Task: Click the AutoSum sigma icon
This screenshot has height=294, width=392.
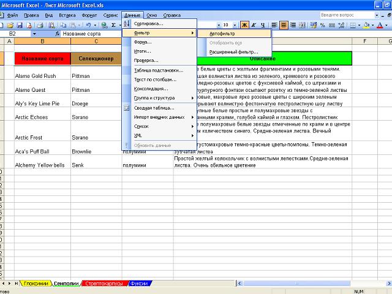Action: coord(114,25)
